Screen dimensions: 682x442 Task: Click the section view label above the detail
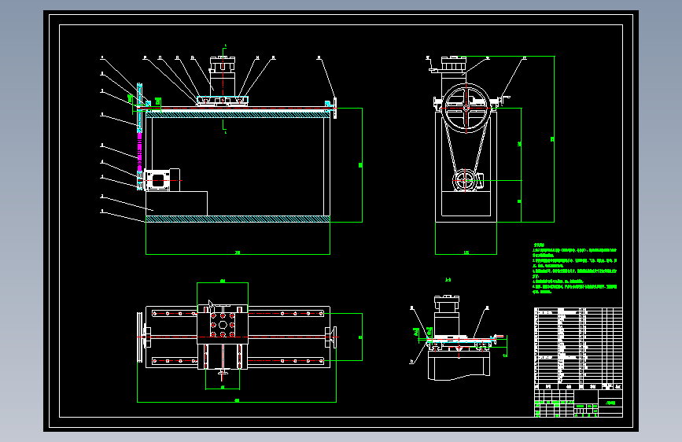coord(448,280)
